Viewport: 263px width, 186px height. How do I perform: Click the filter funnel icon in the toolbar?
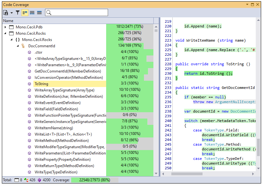pos(18,13)
